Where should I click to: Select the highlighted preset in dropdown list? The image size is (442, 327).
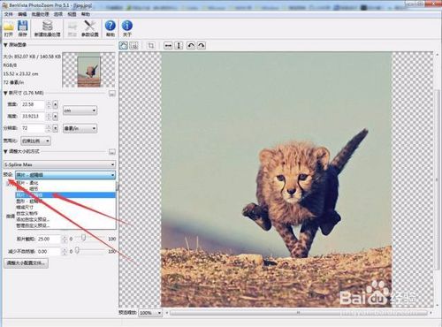(65, 195)
